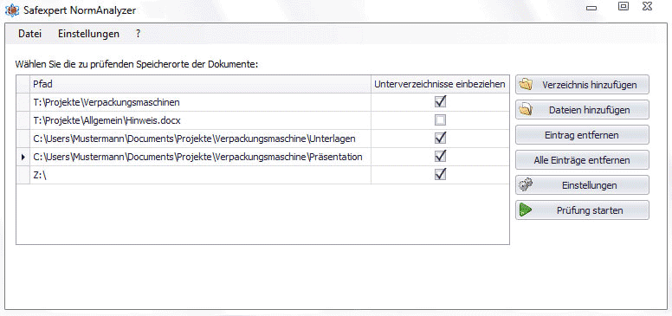Click the Safexpert NormAnalyzer title bar icon
This screenshot has height=316, width=672.
(x=12, y=10)
